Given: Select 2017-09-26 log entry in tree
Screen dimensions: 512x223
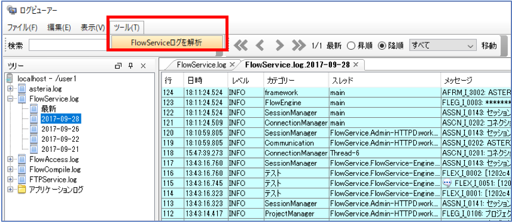Looking at the screenshot, I should 60,129.
